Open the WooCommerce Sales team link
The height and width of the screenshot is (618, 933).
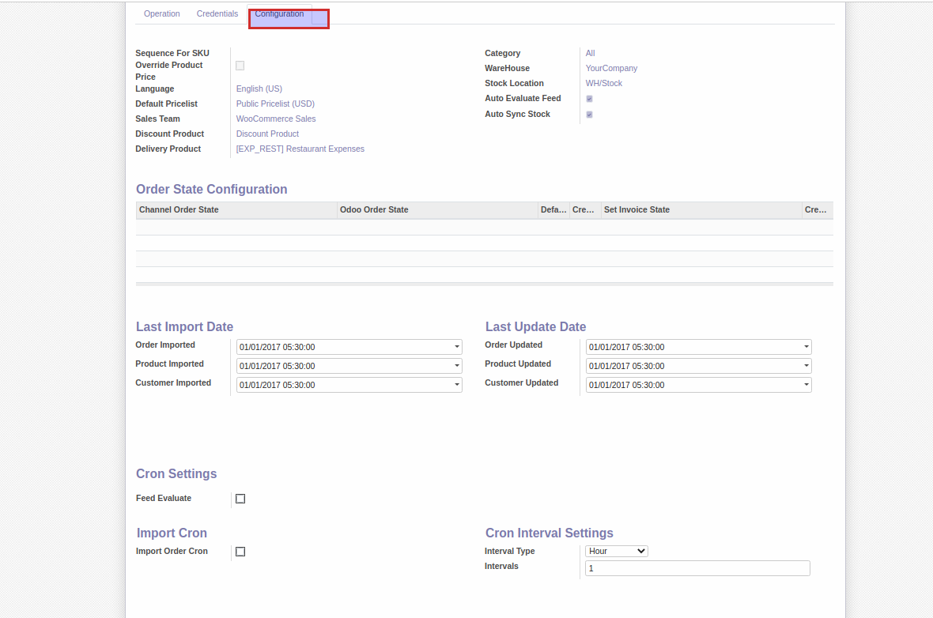click(x=275, y=119)
